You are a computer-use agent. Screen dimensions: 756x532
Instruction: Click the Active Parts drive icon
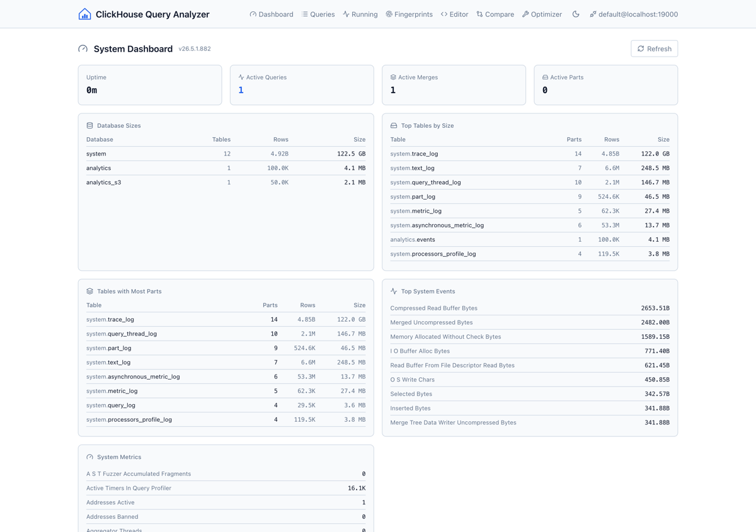545,77
